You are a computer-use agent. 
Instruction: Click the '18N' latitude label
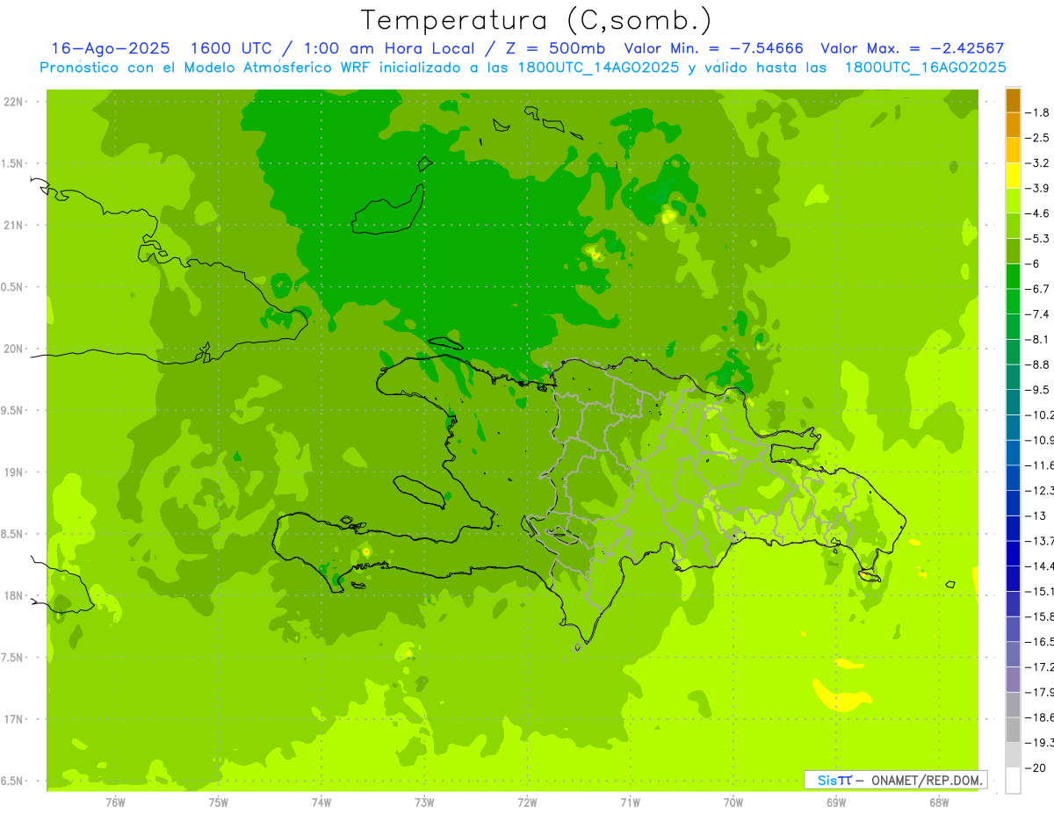coord(13,595)
